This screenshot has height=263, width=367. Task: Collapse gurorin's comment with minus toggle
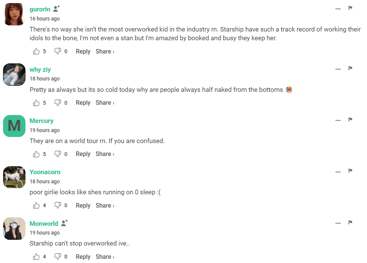click(338, 8)
